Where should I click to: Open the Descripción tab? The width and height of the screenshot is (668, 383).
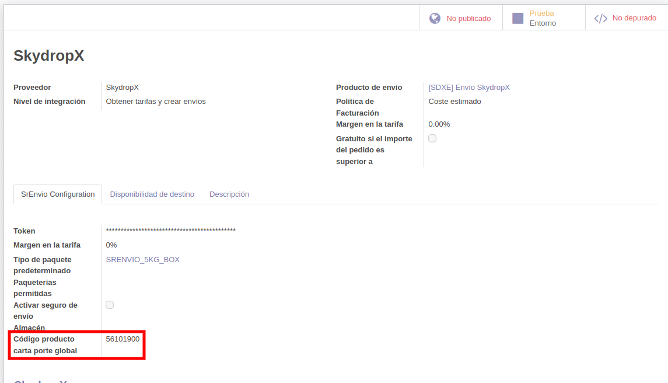pyautogui.click(x=229, y=194)
